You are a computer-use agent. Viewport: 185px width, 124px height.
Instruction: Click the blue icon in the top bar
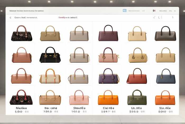124,11
